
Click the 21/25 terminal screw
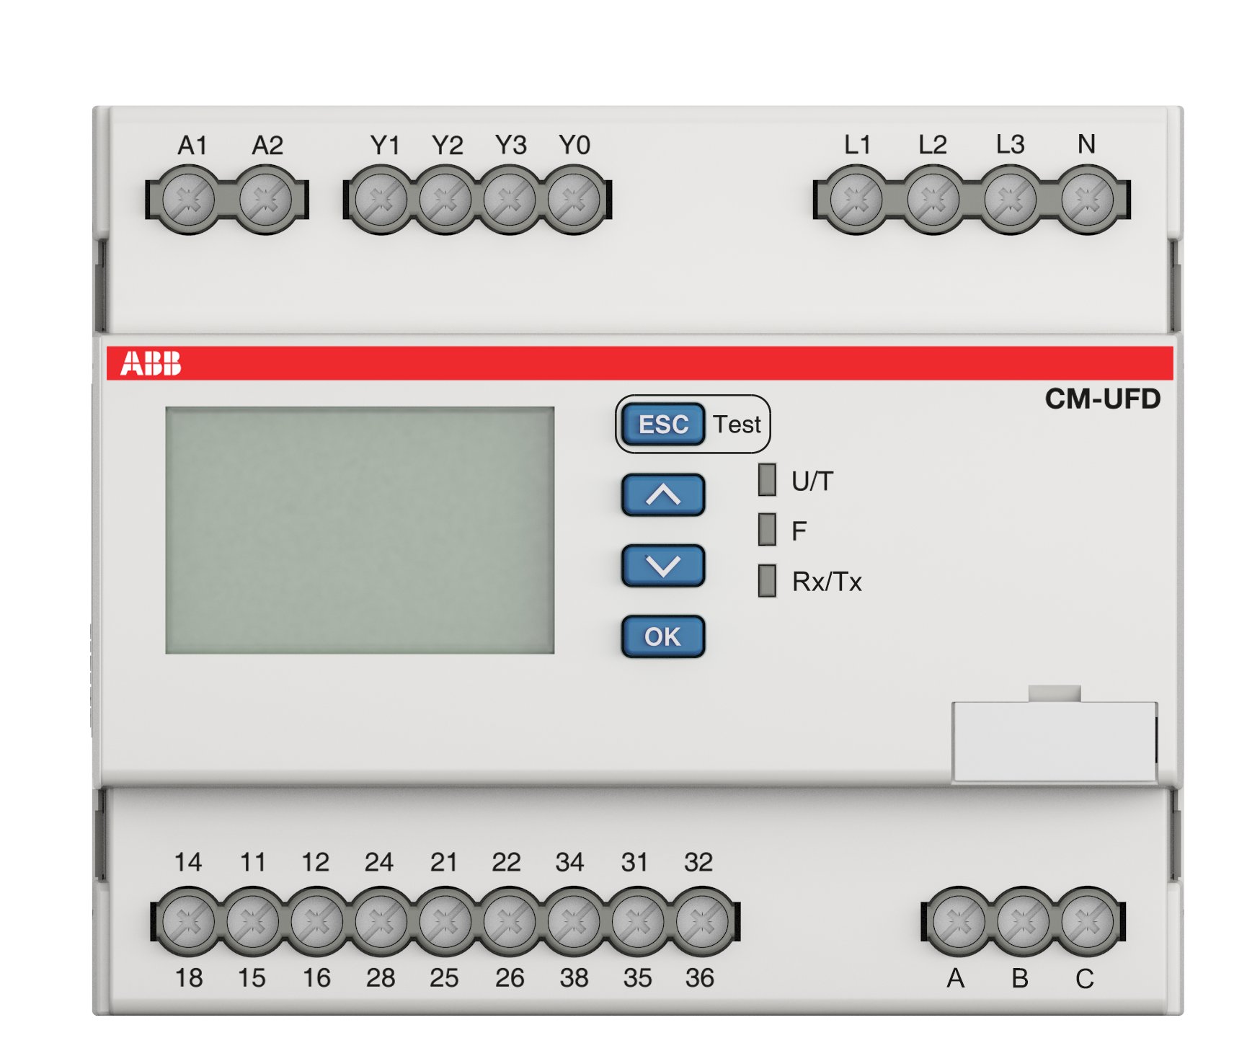coord(445,921)
